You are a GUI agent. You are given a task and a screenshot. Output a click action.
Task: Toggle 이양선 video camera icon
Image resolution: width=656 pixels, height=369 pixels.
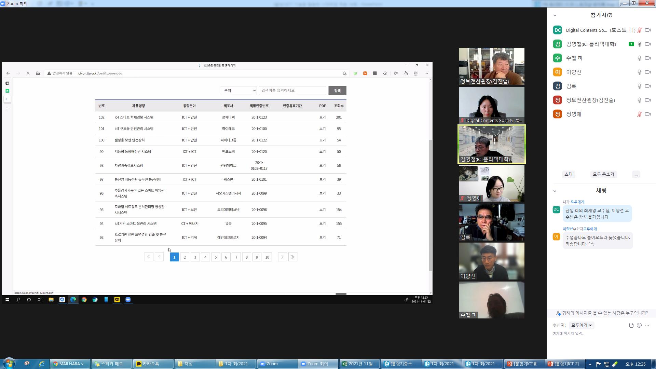[x=647, y=72]
